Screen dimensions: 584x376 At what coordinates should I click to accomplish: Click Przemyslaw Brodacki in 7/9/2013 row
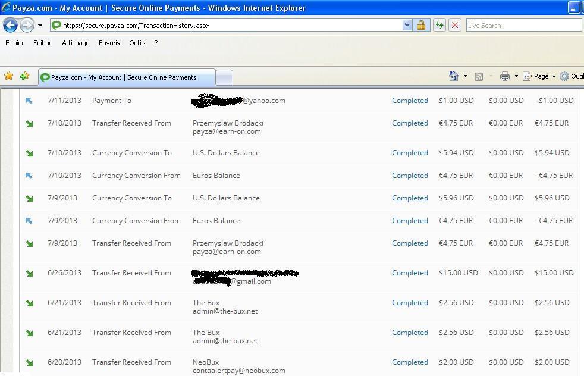(228, 243)
